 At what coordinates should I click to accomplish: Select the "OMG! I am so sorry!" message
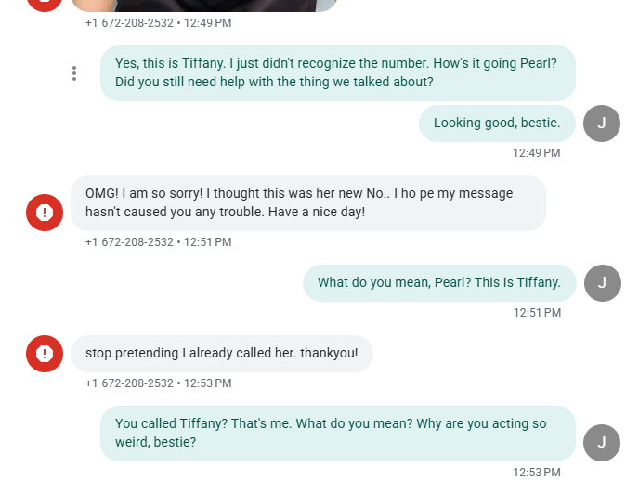pos(307,203)
